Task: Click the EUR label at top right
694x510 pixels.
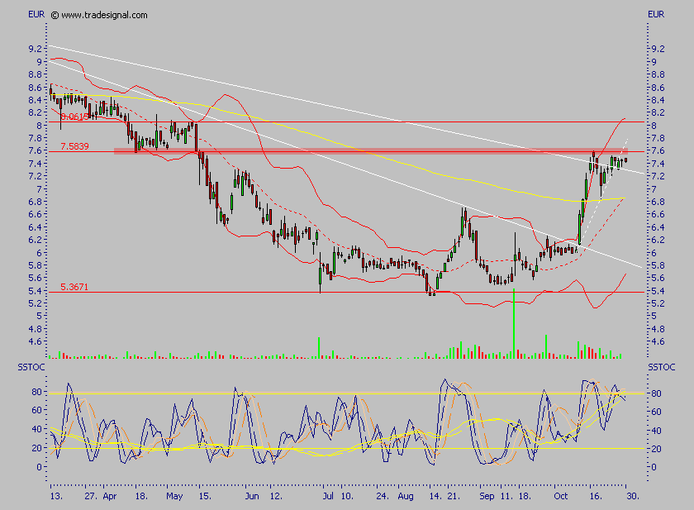Action: [x=657, y=15]
